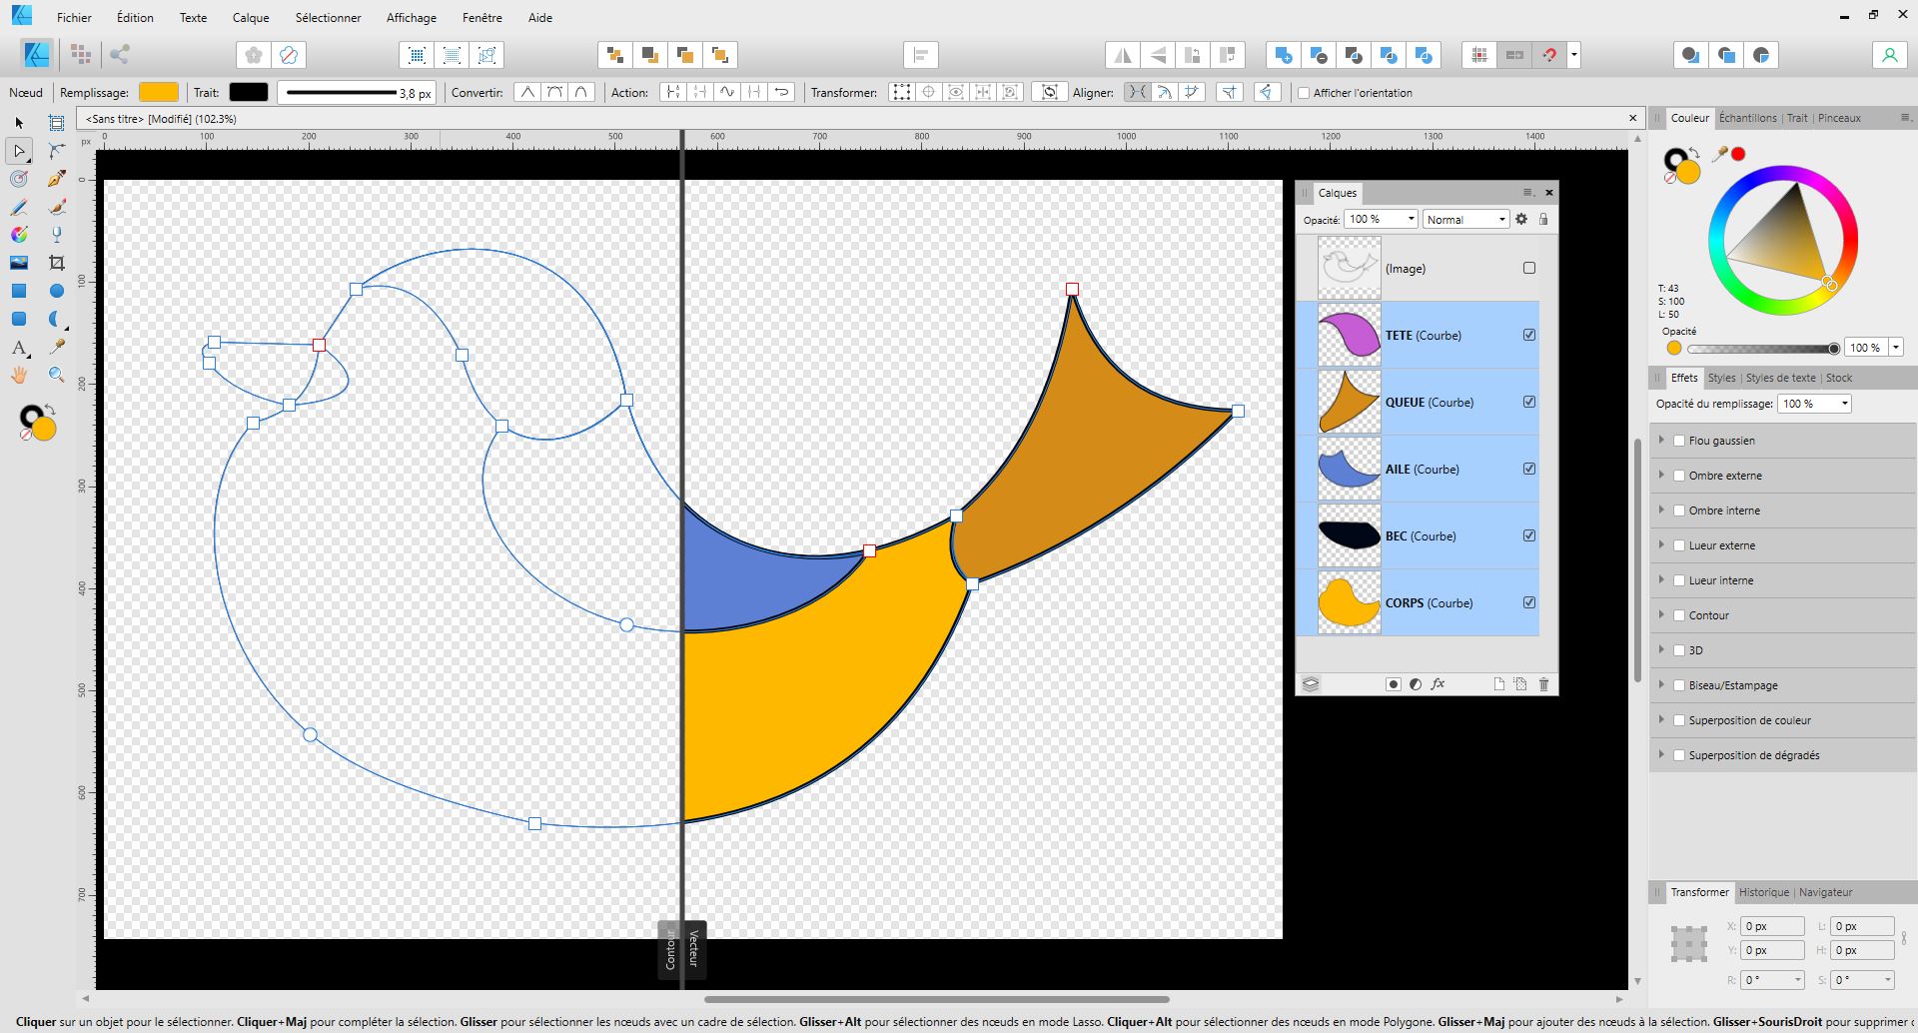
Task: Open the Remplissage fill color swatch
Action: click(159, 93)
